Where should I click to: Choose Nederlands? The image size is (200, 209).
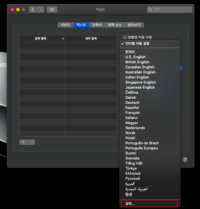tap(150, 128)
